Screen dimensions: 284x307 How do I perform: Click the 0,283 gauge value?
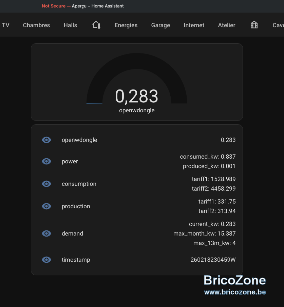coord(137,96)
